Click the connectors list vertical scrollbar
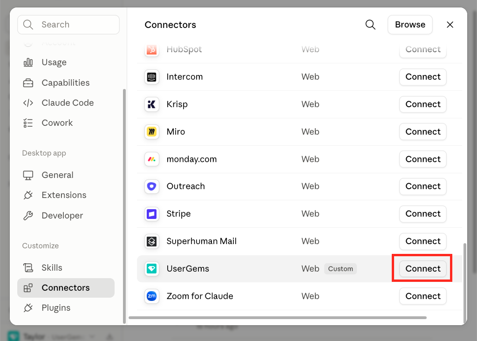This screenshot has height=341, width=477. (464, 283)
